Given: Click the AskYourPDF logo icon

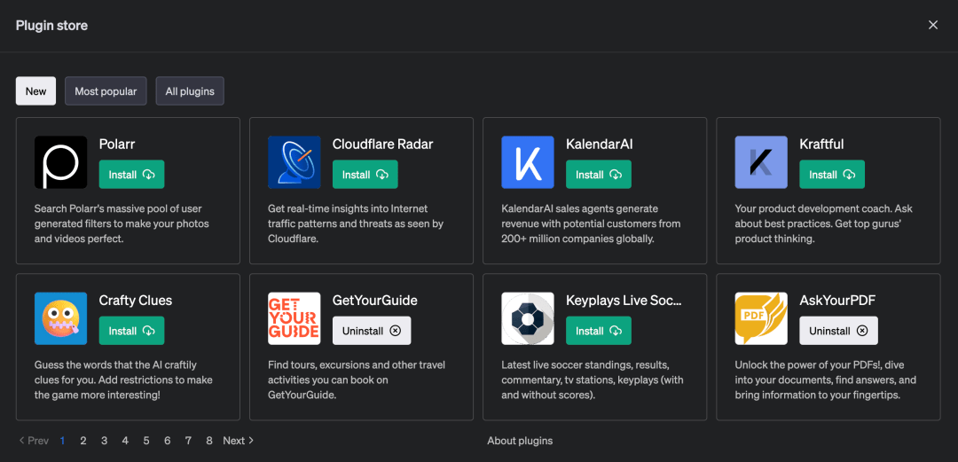Looking at the screenshot, I should point(760,318).
